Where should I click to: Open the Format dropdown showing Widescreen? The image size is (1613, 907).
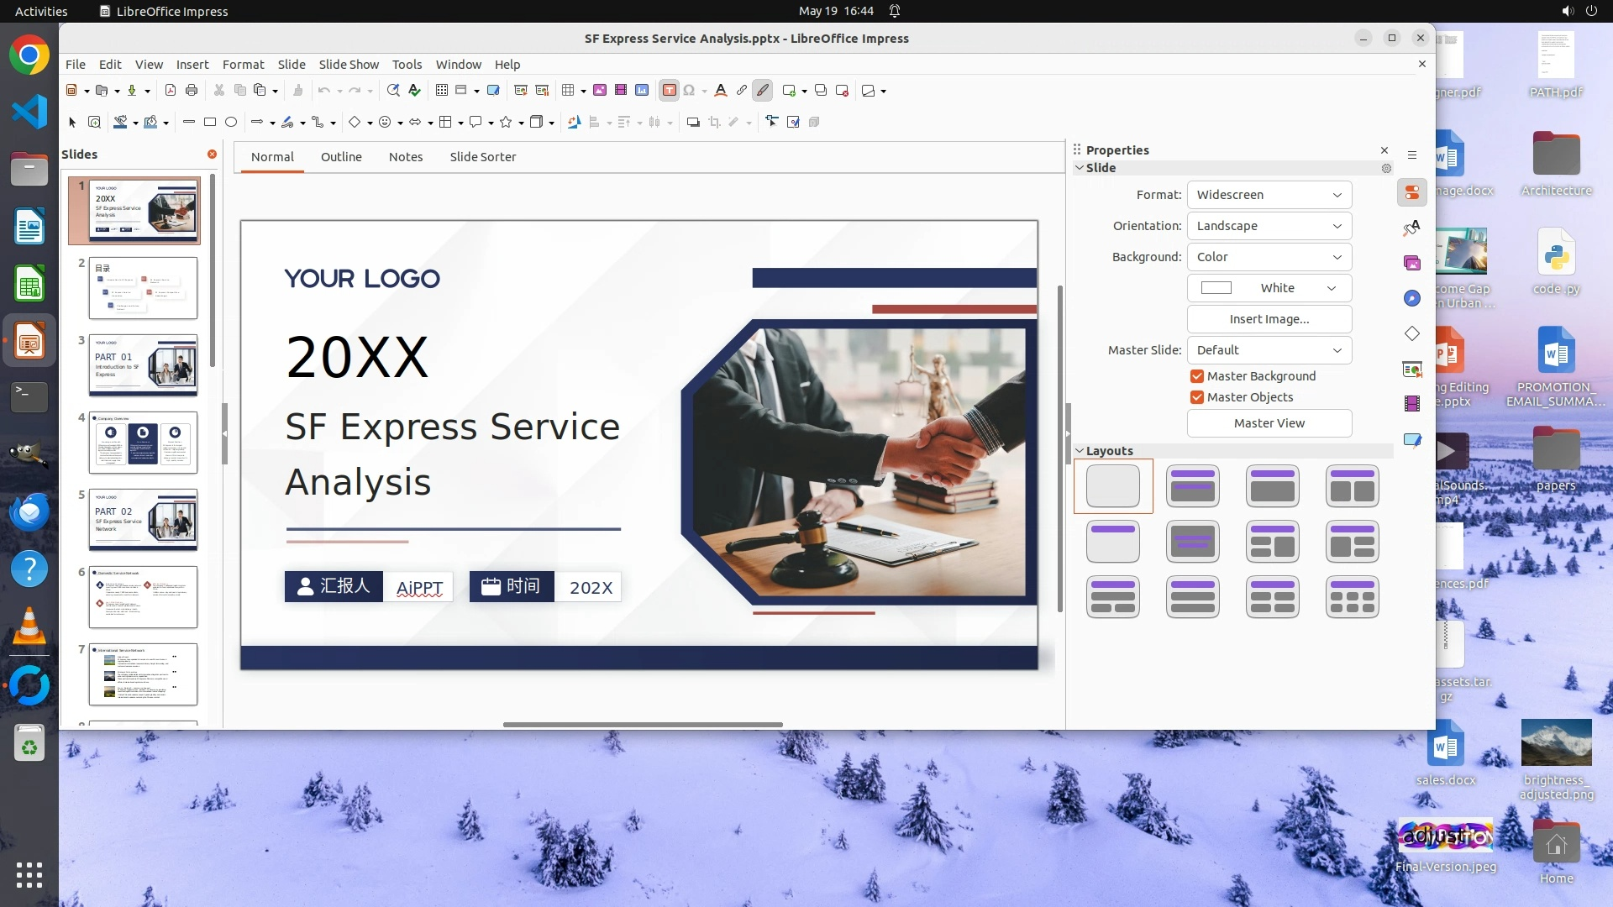[x=1269, y=195]
